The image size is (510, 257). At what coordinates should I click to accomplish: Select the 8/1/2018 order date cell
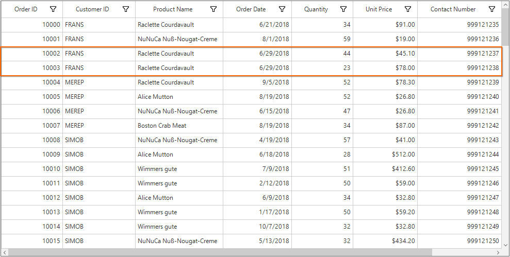pos(257,39)
